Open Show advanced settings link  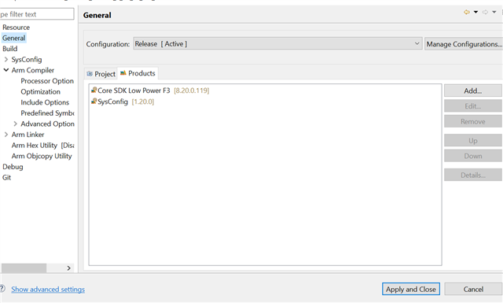pos(48,289)
